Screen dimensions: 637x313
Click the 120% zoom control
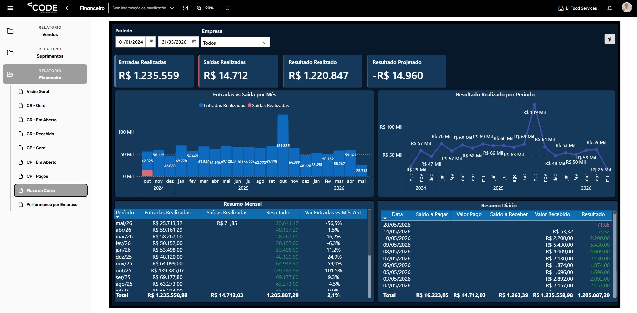click(205, 8)
